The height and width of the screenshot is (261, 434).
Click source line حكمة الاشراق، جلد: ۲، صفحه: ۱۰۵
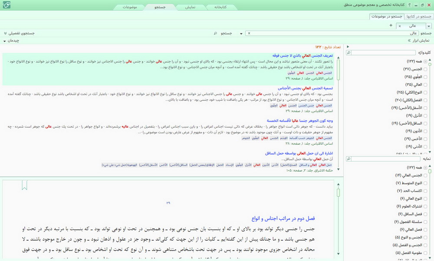310,171
